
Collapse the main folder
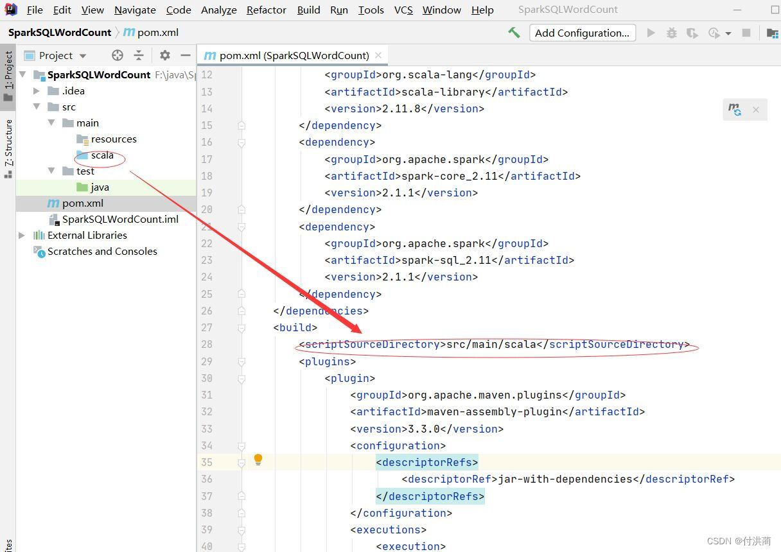pyautogui.click(x=51, y=123)
